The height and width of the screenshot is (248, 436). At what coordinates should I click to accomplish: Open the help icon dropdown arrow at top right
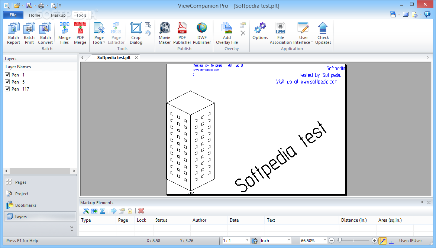coord(421,14)
